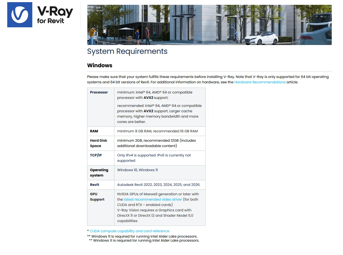Click the TCP/IP row label

96,155
